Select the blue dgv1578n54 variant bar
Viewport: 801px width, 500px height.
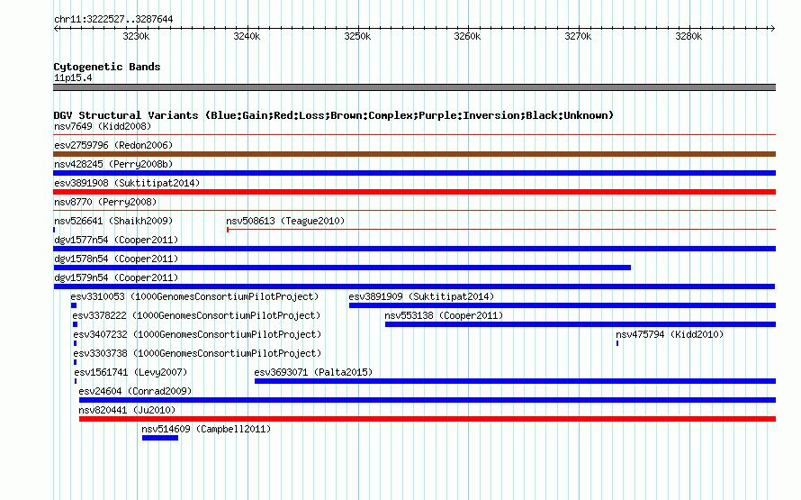342,268
